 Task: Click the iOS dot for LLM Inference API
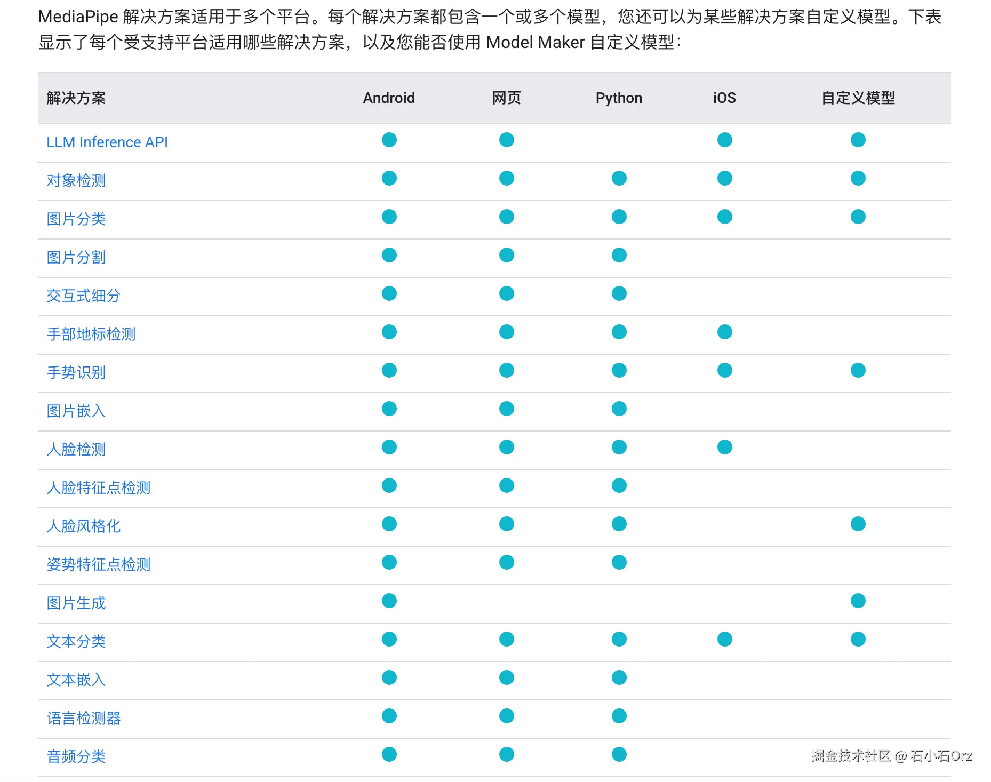click(725, 140)
